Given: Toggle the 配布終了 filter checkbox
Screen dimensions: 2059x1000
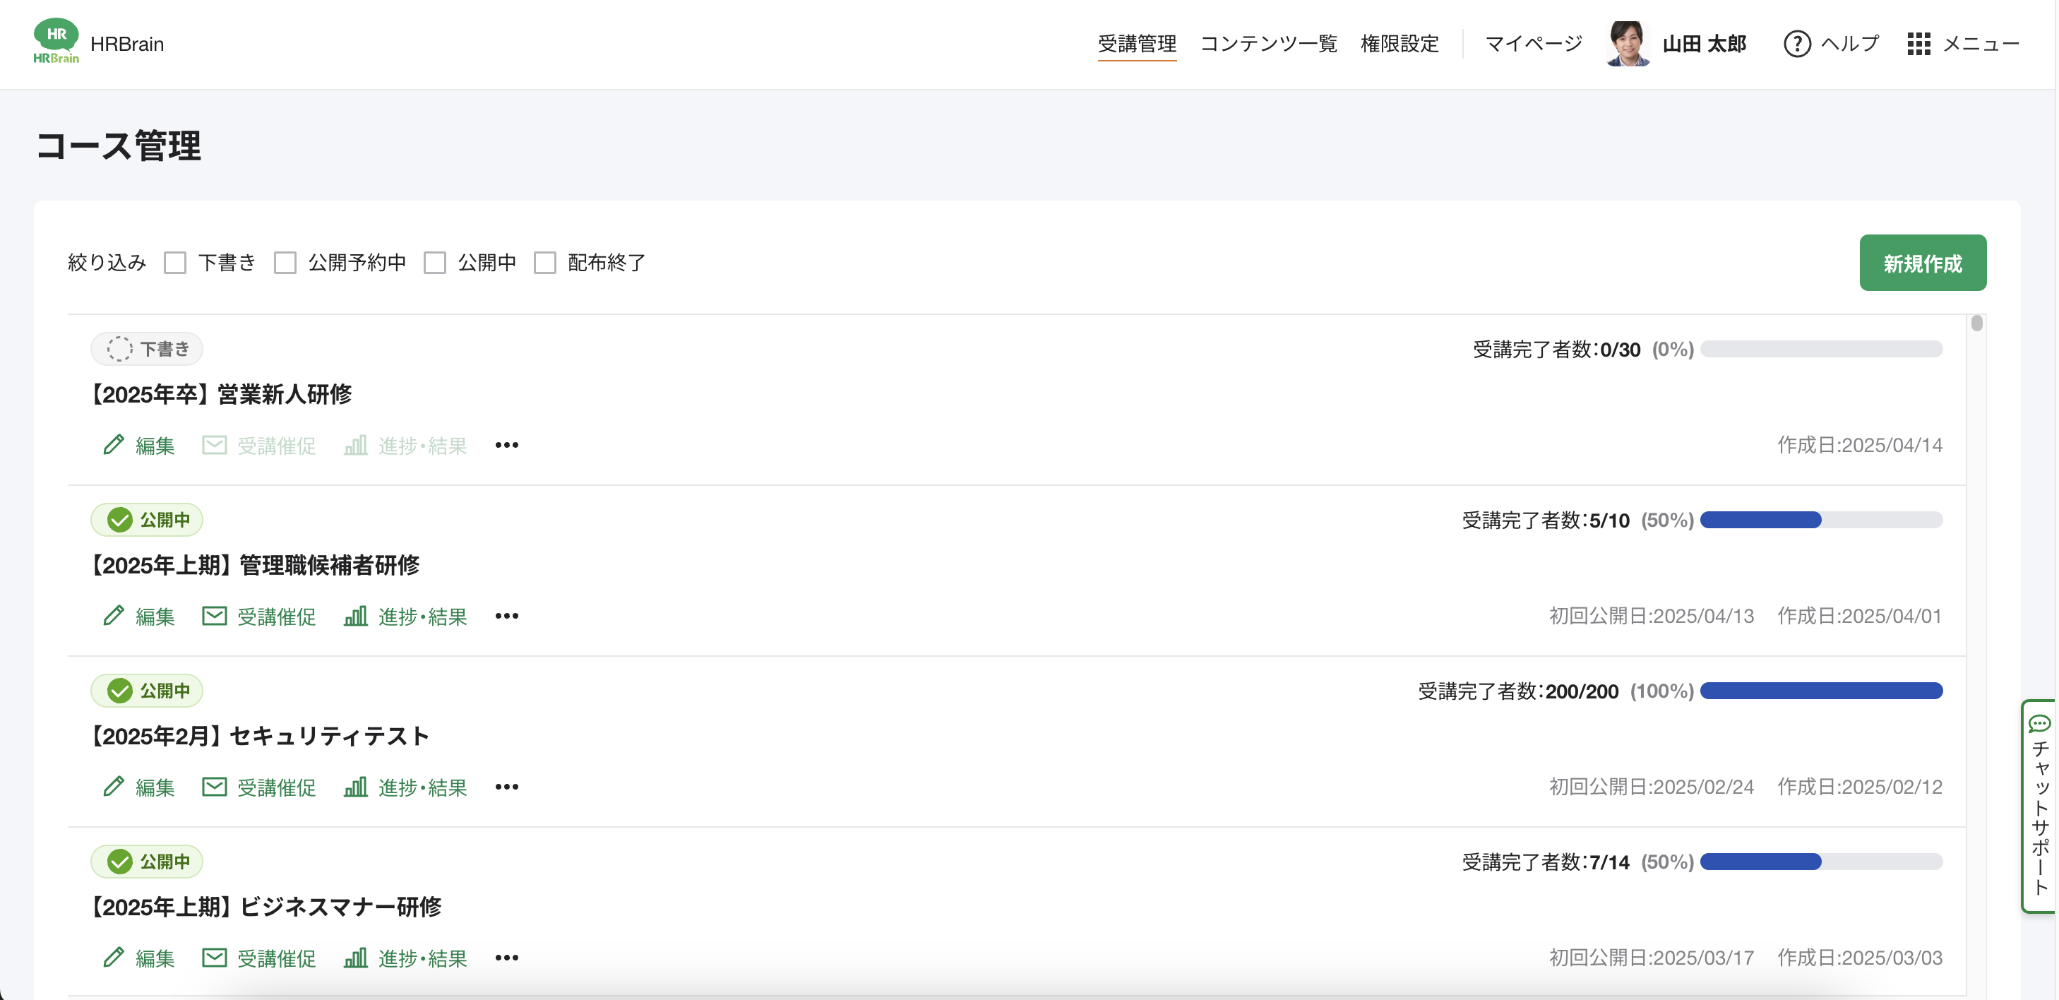Looking at the screenshot, I should coord(545,262).
